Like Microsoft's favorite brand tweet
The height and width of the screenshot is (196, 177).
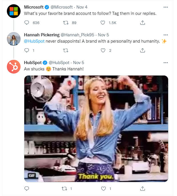point(103,23)
